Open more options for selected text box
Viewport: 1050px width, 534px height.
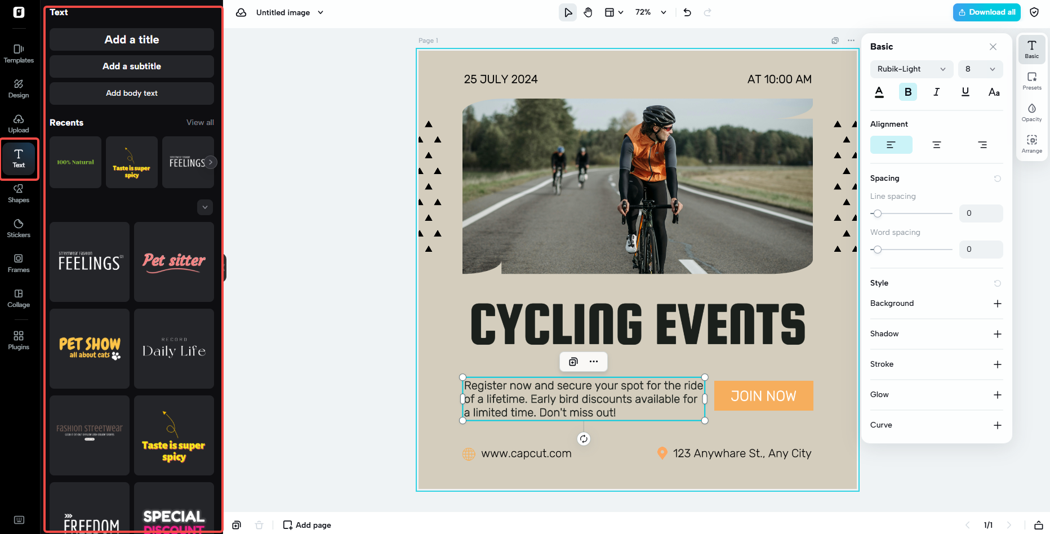tap(594, 362)
